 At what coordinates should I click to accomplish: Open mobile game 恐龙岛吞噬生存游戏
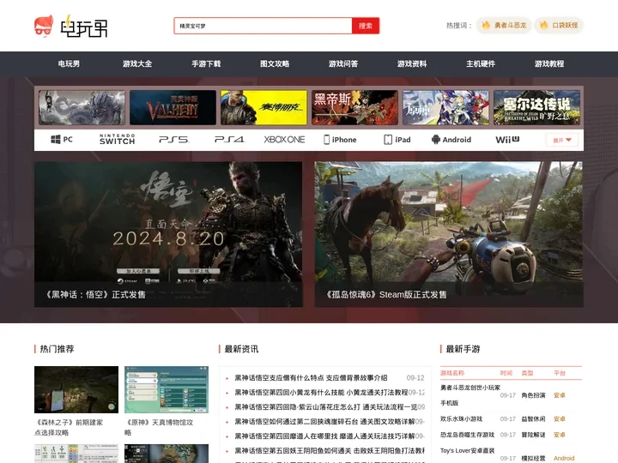point(467,435)
